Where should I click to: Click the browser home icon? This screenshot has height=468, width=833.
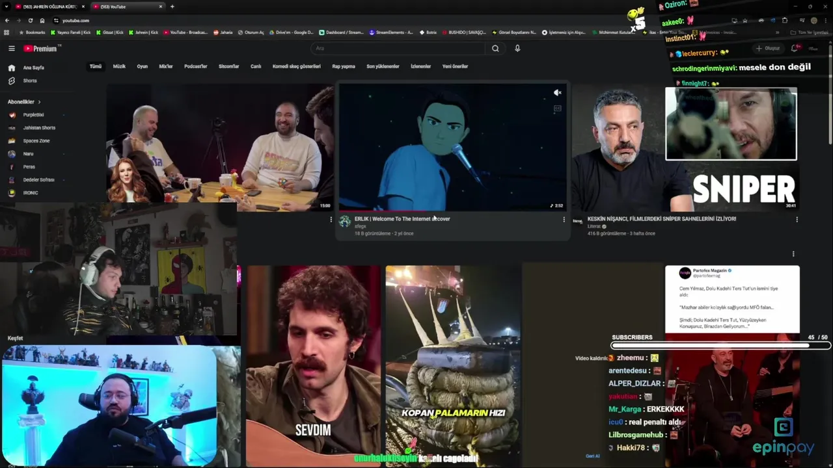click(x=41, y=20)
